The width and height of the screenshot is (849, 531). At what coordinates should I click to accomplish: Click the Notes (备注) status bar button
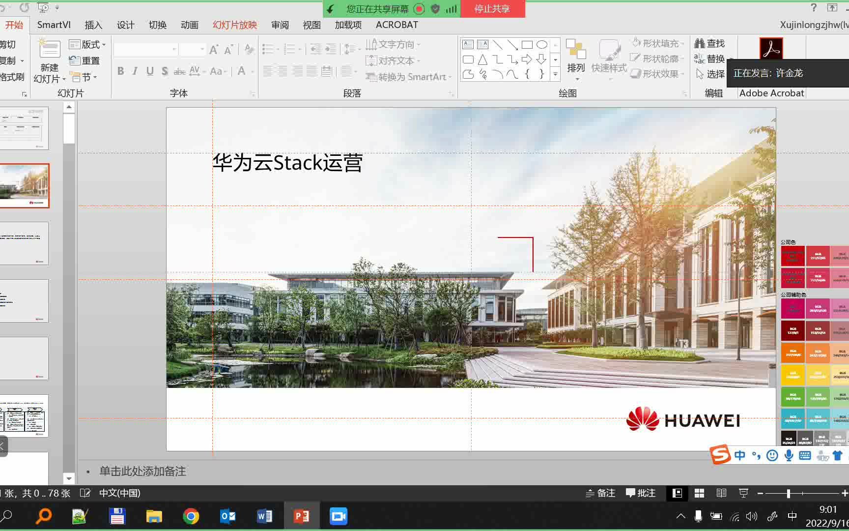pos(600,493)
